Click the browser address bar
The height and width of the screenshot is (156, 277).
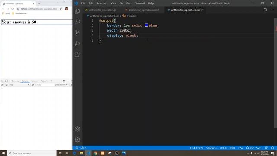click(39, 9)
